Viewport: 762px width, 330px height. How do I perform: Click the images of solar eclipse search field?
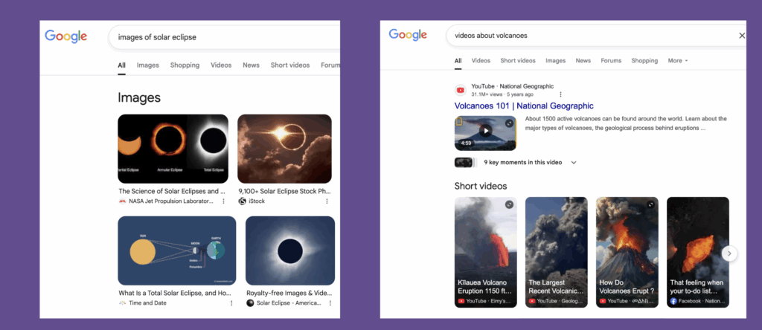(x=225, y=37)
